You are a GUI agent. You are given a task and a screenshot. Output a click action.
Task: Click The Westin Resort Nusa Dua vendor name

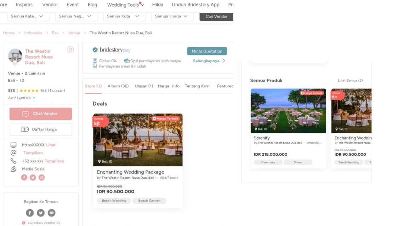click(x=39, y=57)
